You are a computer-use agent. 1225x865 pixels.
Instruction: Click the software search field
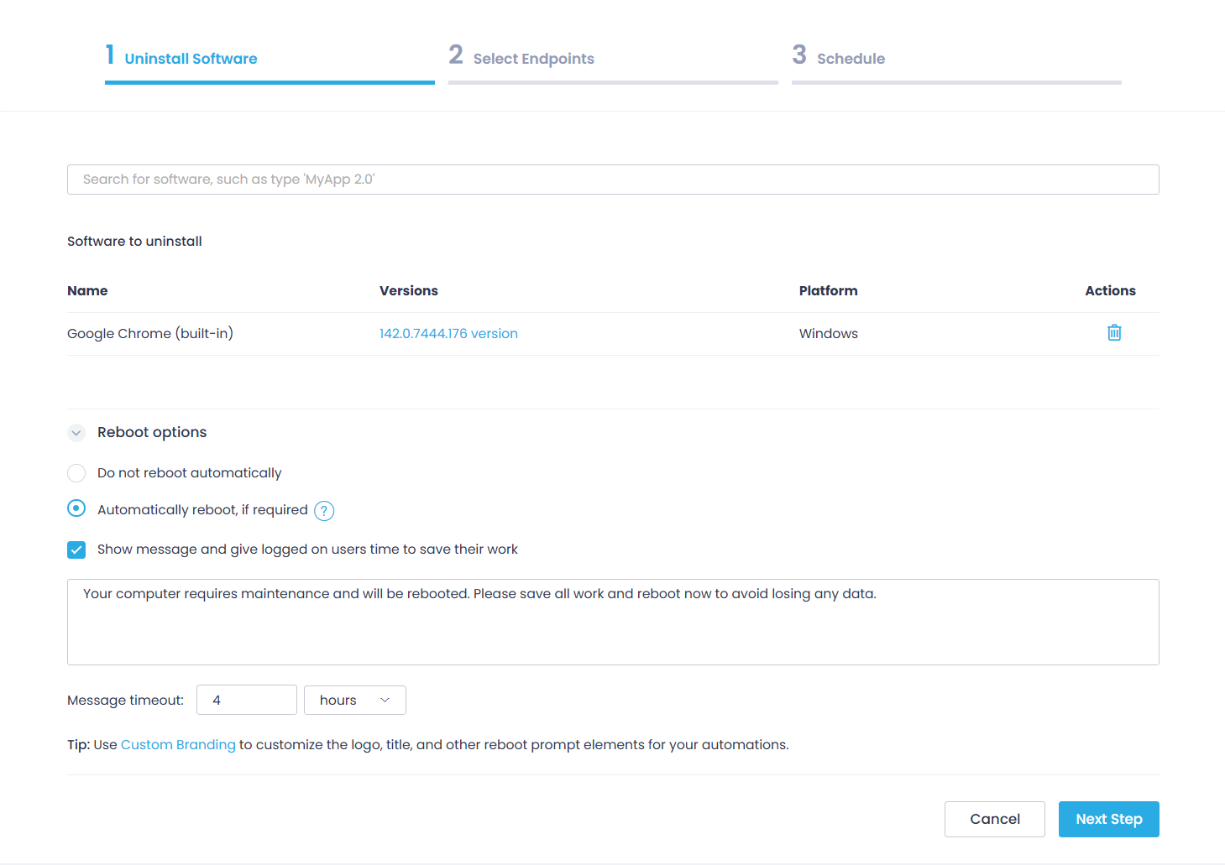[x=612, y=179]
